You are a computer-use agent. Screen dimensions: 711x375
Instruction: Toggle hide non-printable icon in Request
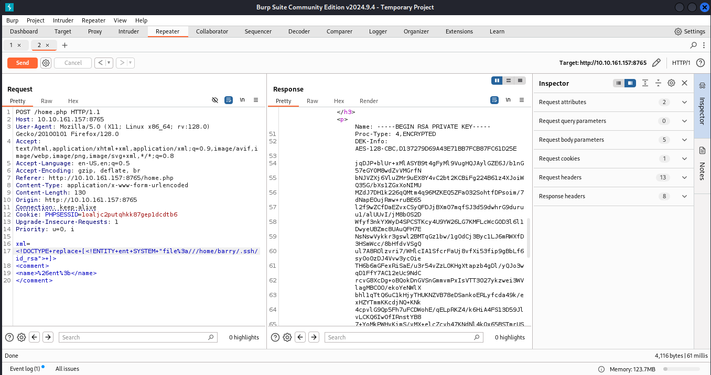pyautogui.click(x=215, y=100)
